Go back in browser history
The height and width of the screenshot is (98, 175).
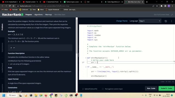2,6
